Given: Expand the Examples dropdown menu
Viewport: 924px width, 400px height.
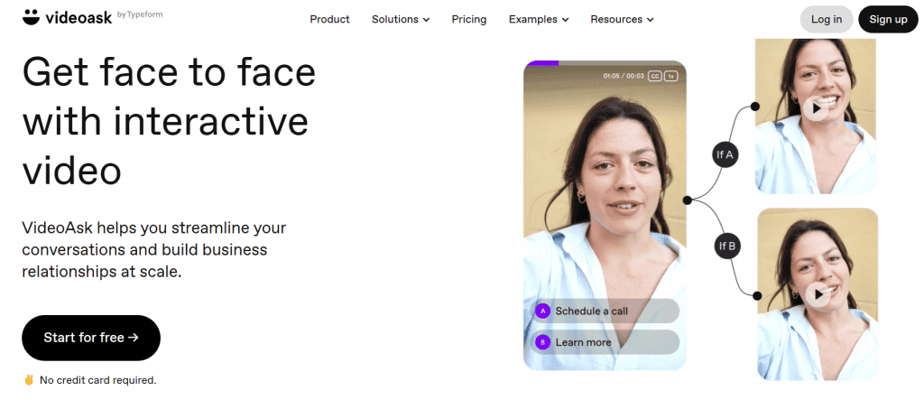Looking at the screenshot, I should coord(538,19).
